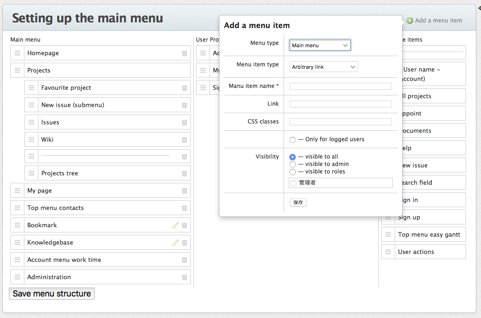Edit the Knowledgebase entry with the pencil icon
The height and width of the screenshot is (318, 481).
175,242
